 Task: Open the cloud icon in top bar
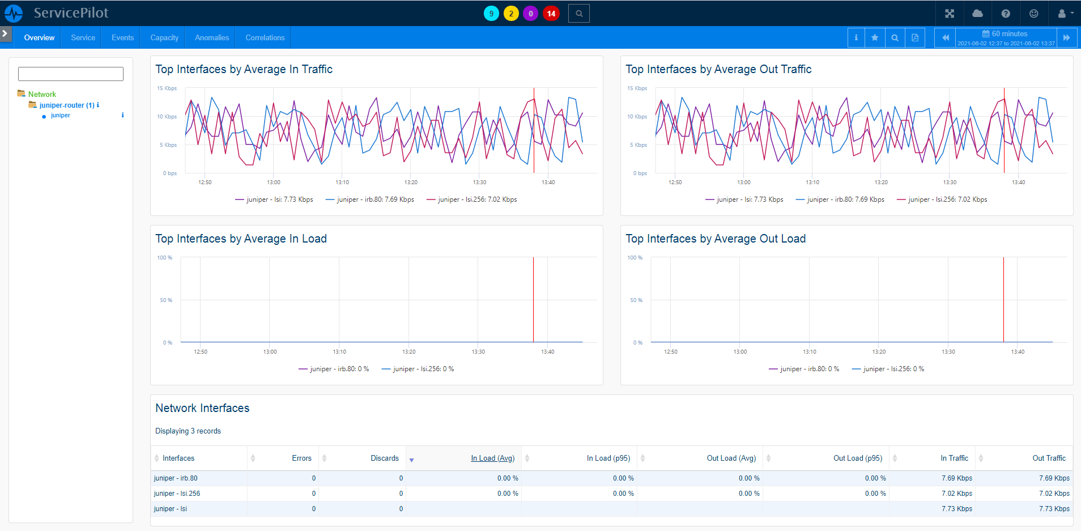977,14
